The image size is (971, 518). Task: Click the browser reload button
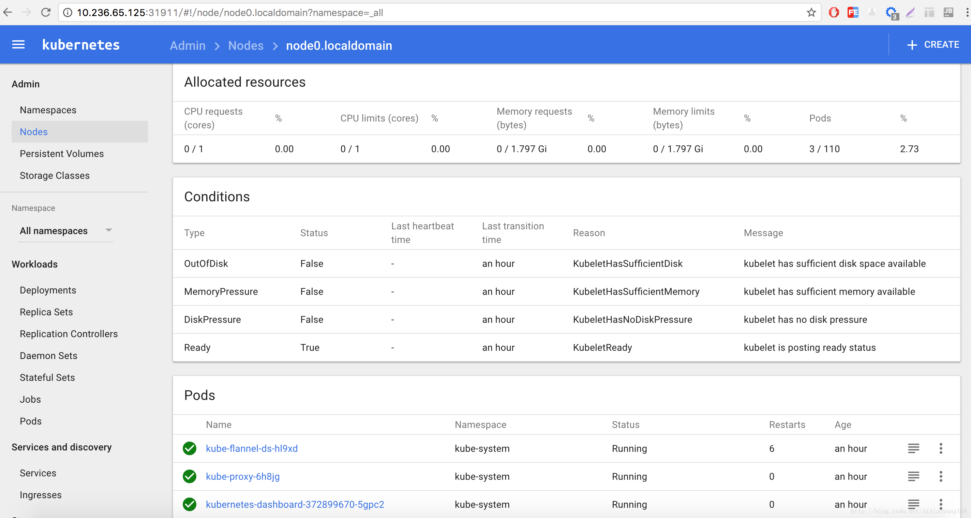(x=46, y=12)
